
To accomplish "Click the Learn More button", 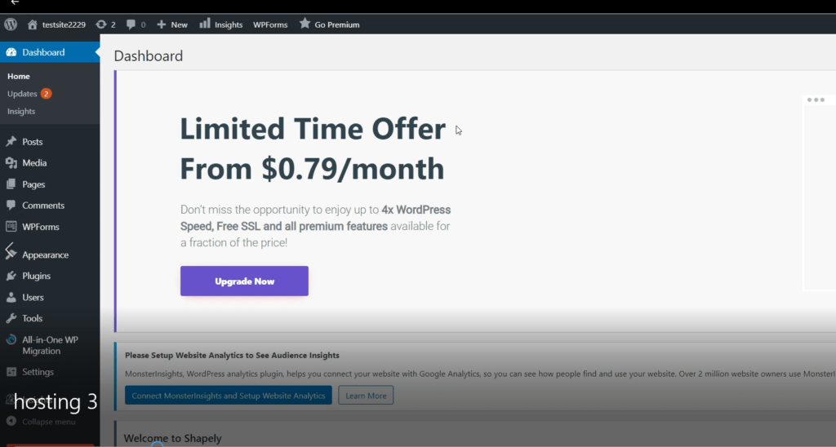I will click(366, 396).
